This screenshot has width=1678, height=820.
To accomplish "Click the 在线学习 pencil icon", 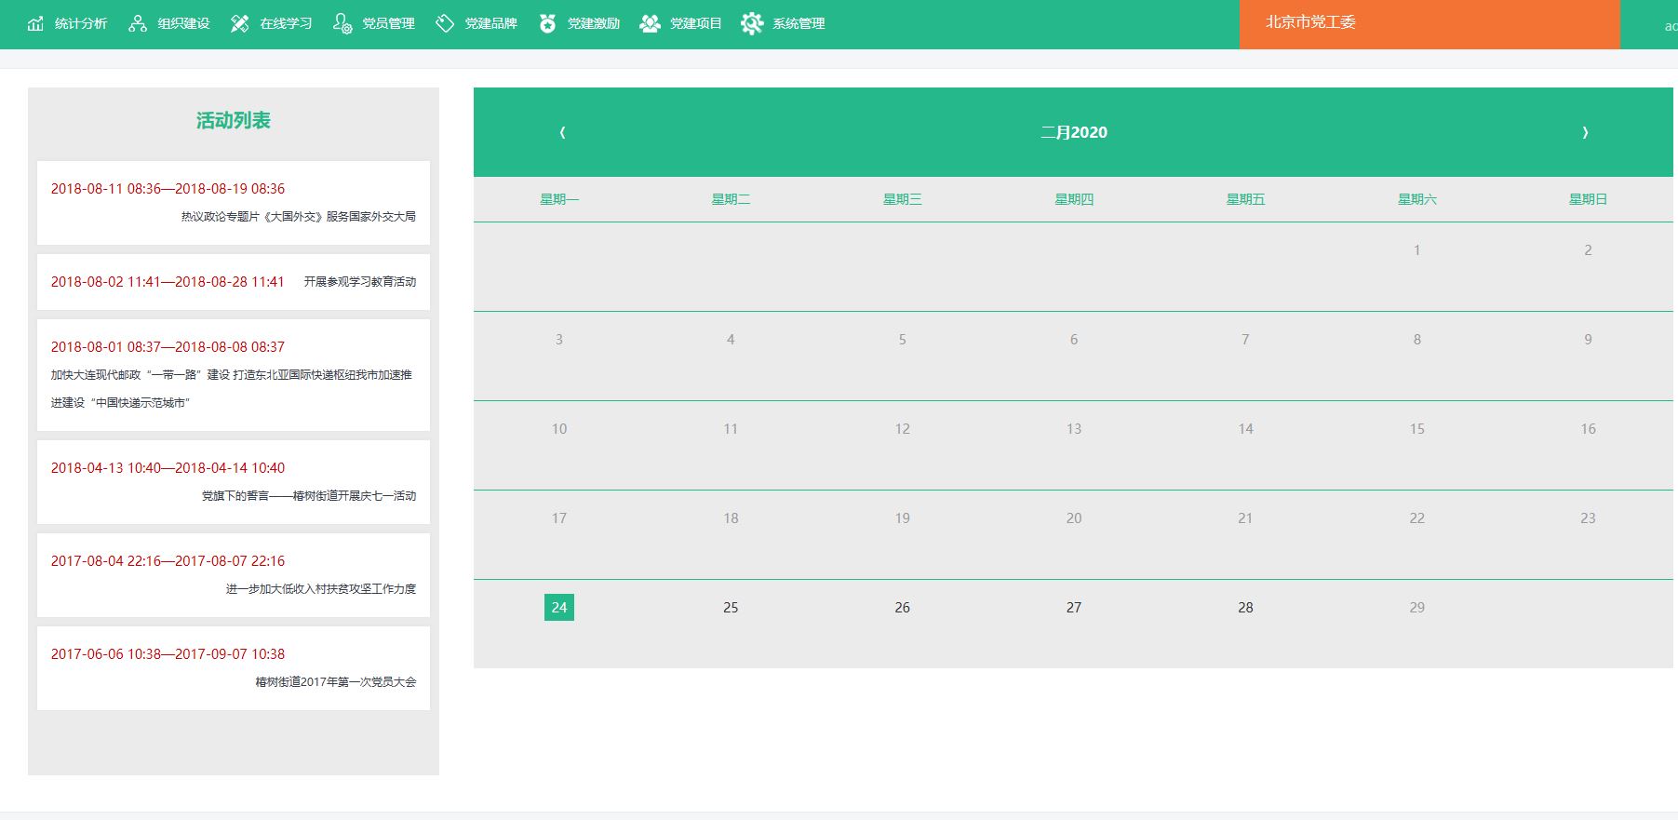I will click(240, 23).
